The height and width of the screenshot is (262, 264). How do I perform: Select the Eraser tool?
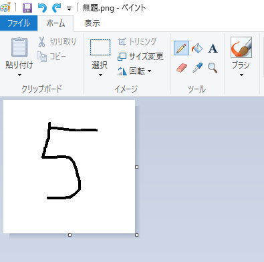point(182,68)
